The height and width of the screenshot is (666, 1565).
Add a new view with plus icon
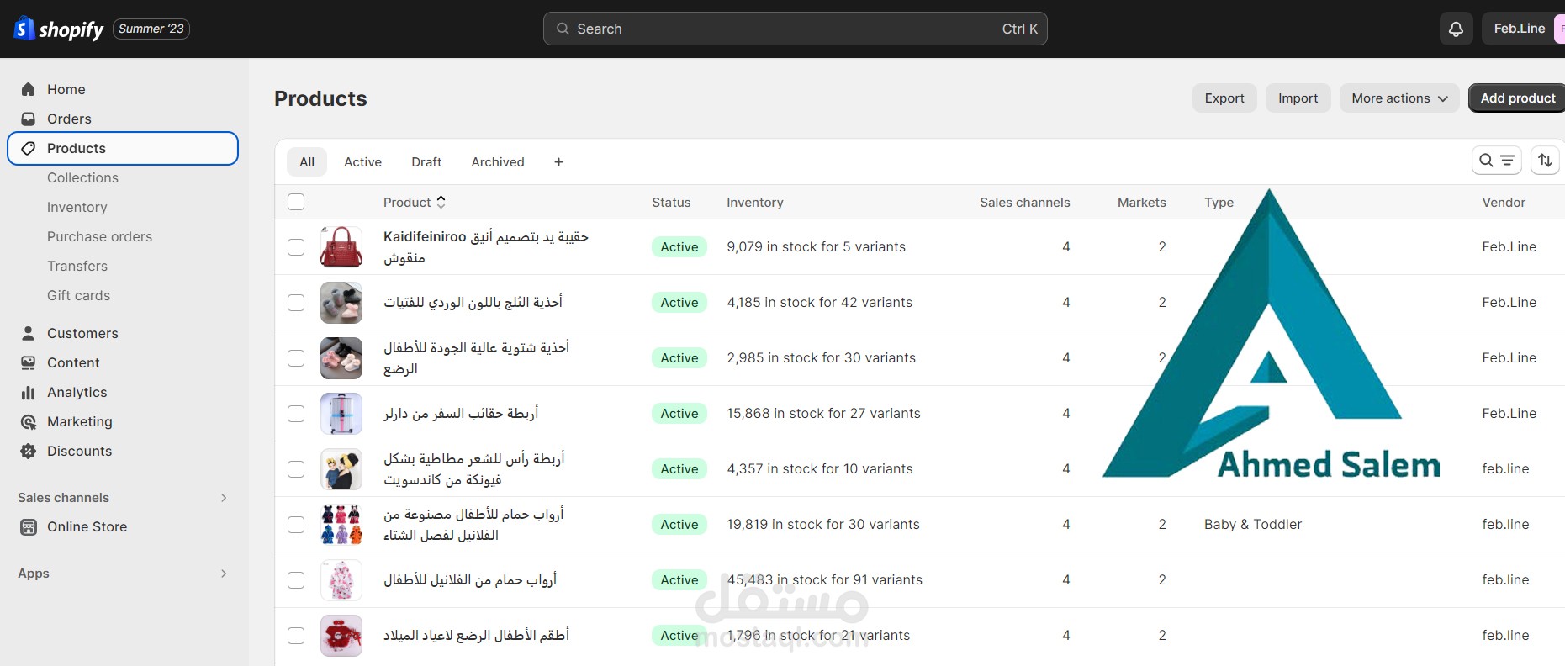558,161
